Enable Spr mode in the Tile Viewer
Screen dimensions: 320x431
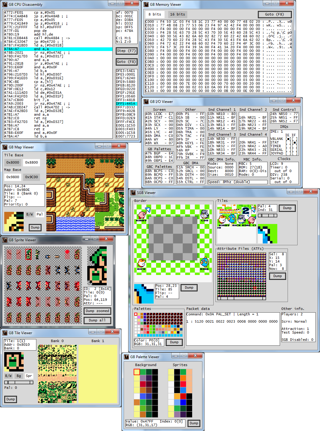coord(29,376)
